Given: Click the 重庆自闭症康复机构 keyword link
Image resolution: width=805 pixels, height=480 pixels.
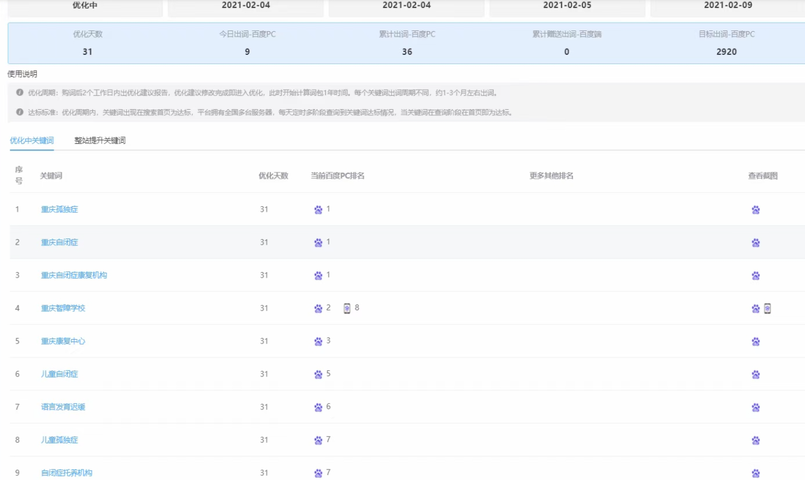Looking at the screenshot, I should pos(74,275).
